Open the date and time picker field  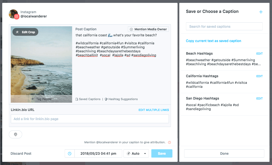point(98,154)
